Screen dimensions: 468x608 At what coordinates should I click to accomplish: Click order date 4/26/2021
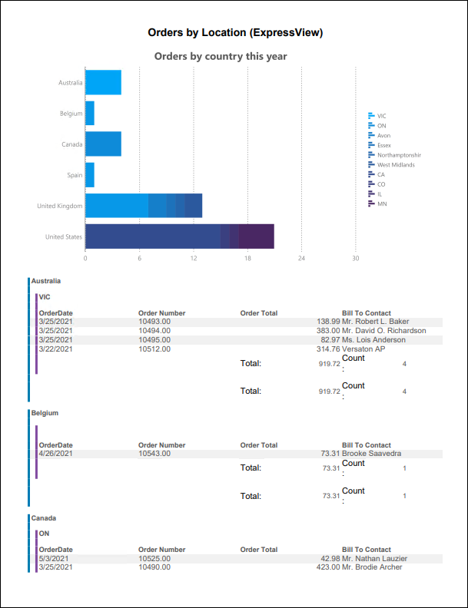pyautogui.click(x=56, y=453)
